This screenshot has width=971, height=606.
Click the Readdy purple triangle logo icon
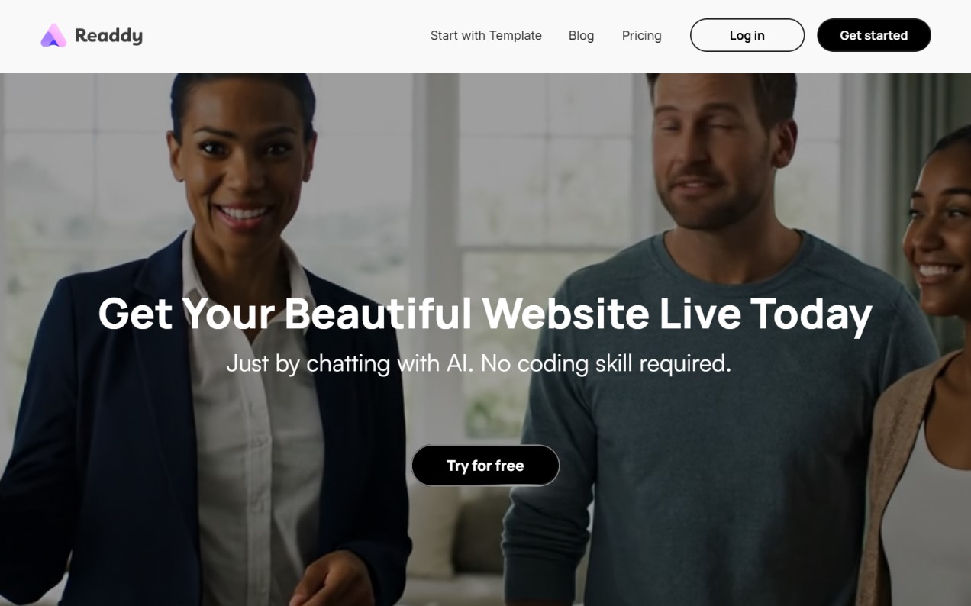coord(53,35)
